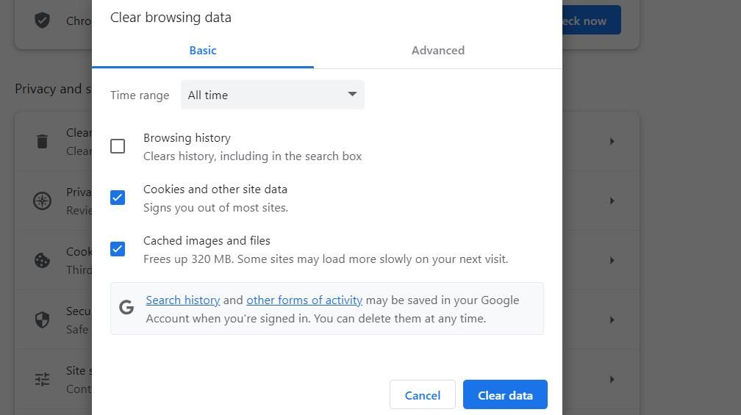Cancel the clear browsing data dialog
This screenshot has height=415, width=741.
point(422,395)
